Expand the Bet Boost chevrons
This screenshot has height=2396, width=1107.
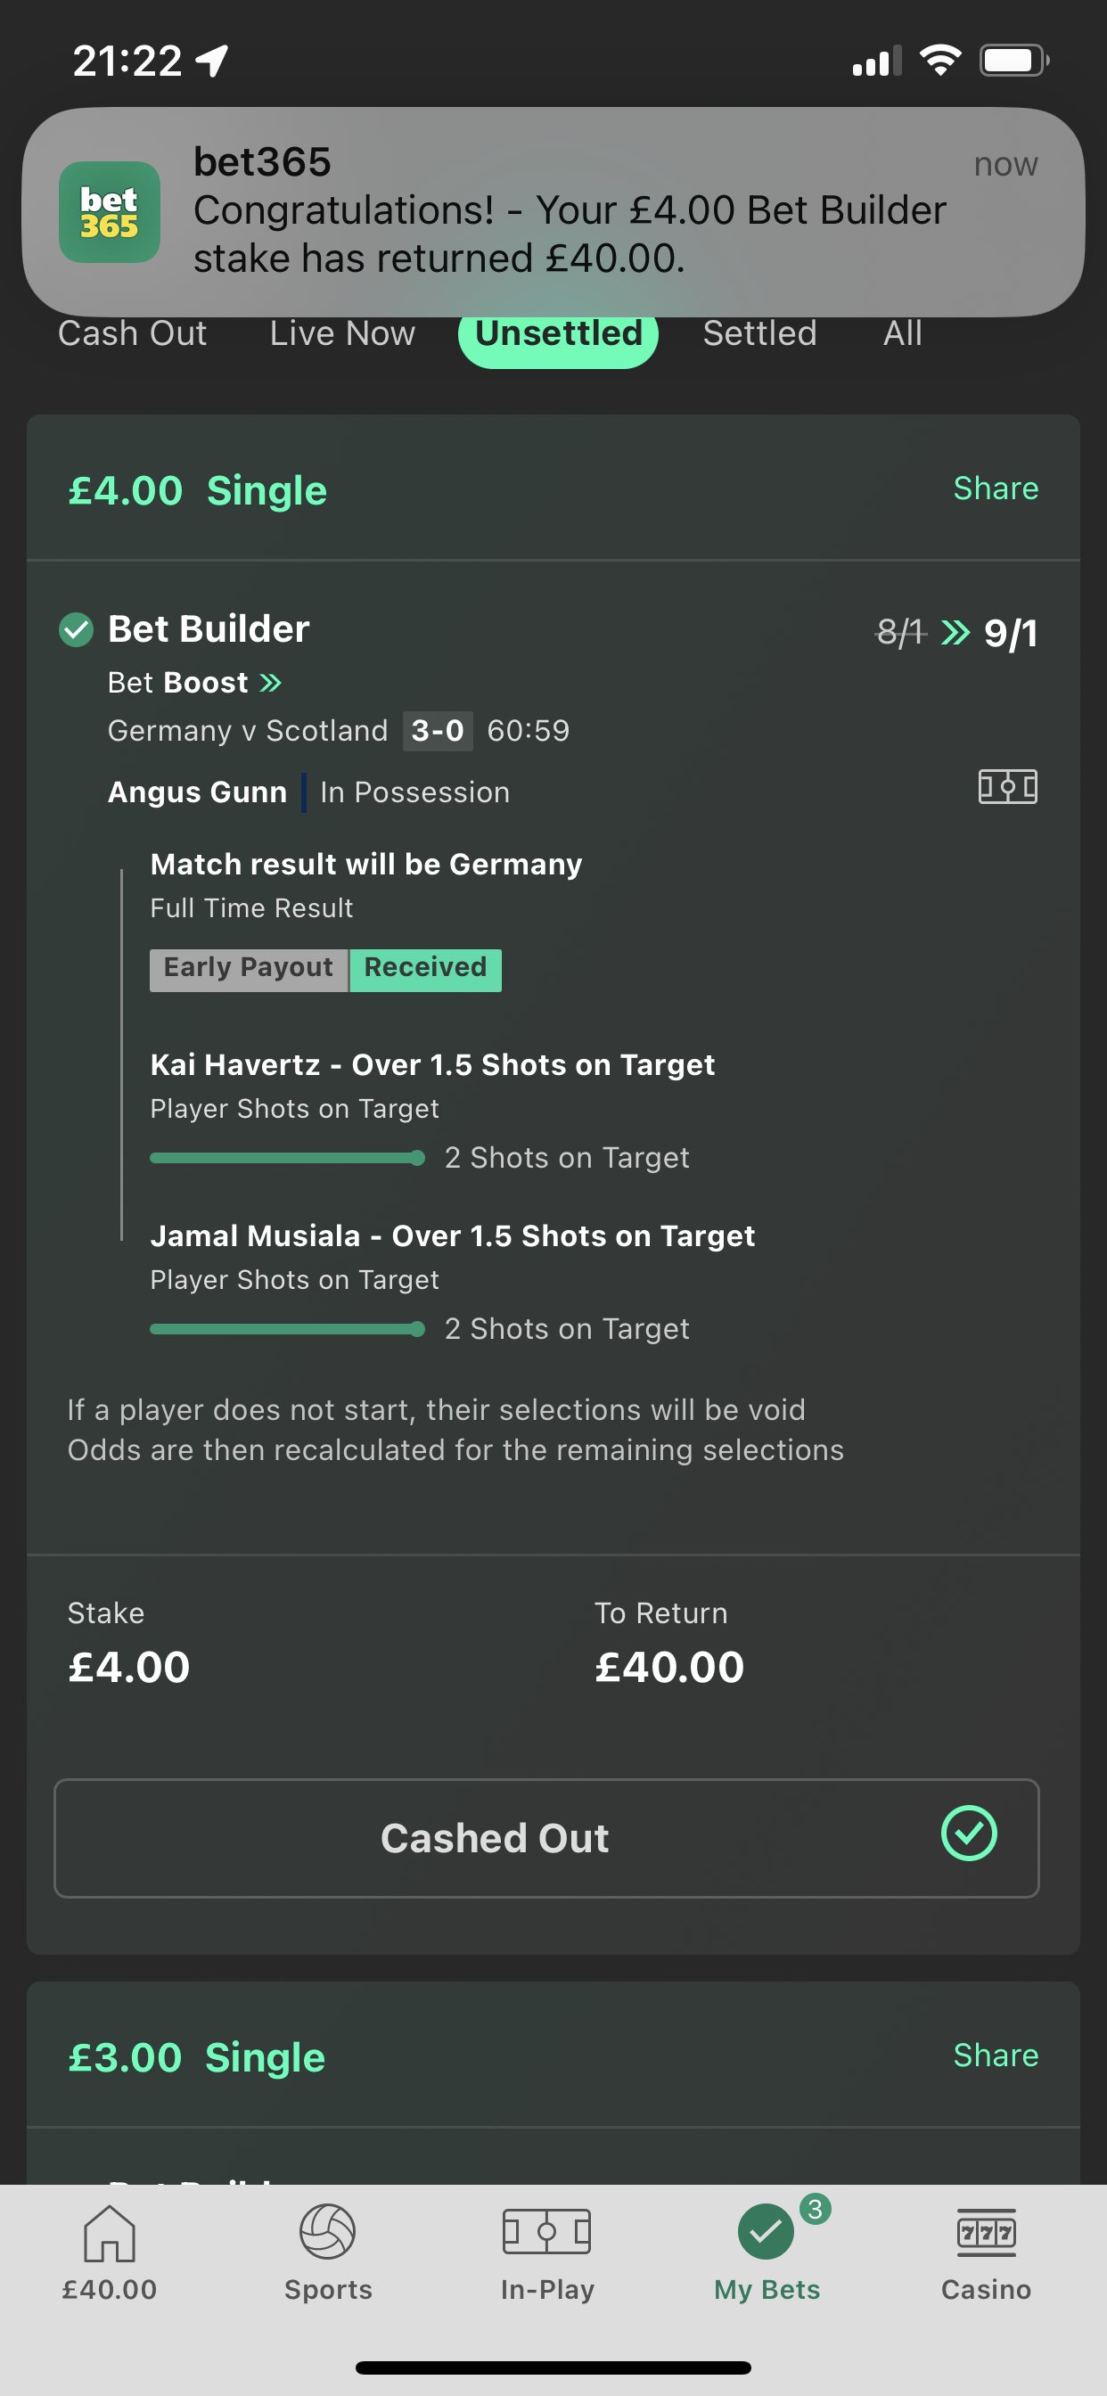[x=270, y=684]
